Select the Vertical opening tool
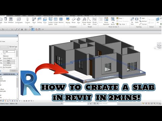The width and height of the screenshot is (162, 121). (143, 21)
